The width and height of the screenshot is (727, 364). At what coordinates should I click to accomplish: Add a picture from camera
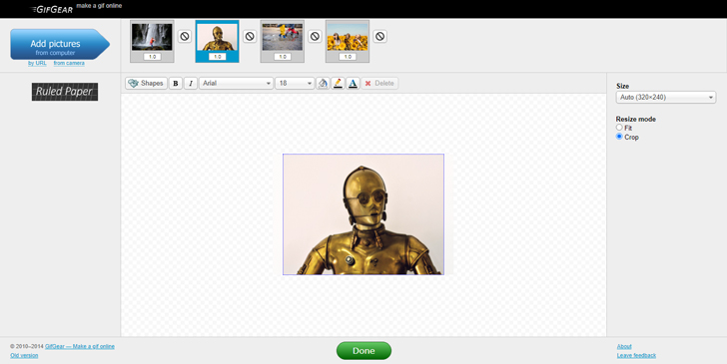click(69, 63)
